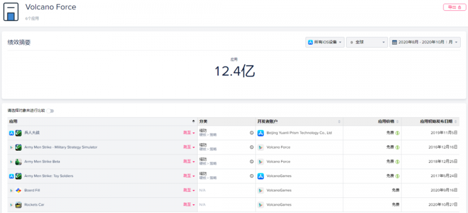
Task: Open the 全球 region dropdown
Action: point(367,43)
